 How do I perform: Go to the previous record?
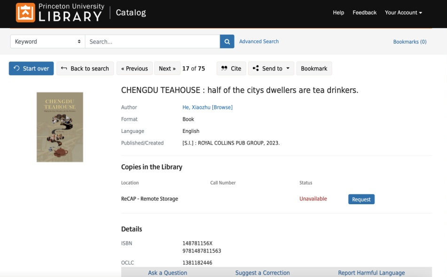pos(134,69)
